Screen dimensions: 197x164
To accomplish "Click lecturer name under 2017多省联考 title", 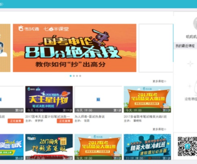I will pyautogui.click(x=138, y=121).
